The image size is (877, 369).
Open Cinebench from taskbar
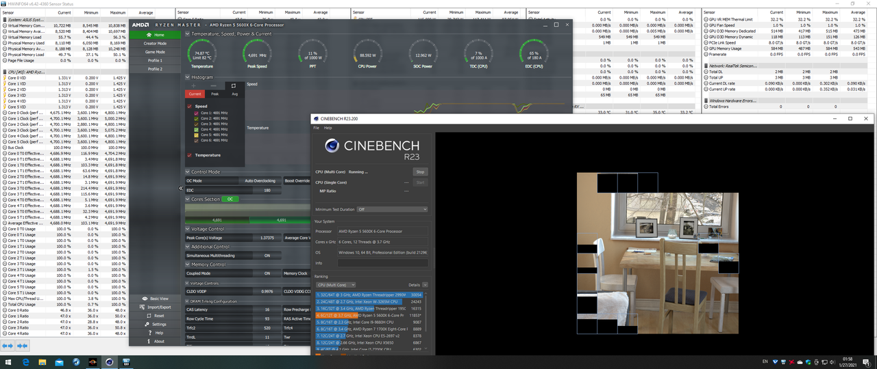pos(109,361)
